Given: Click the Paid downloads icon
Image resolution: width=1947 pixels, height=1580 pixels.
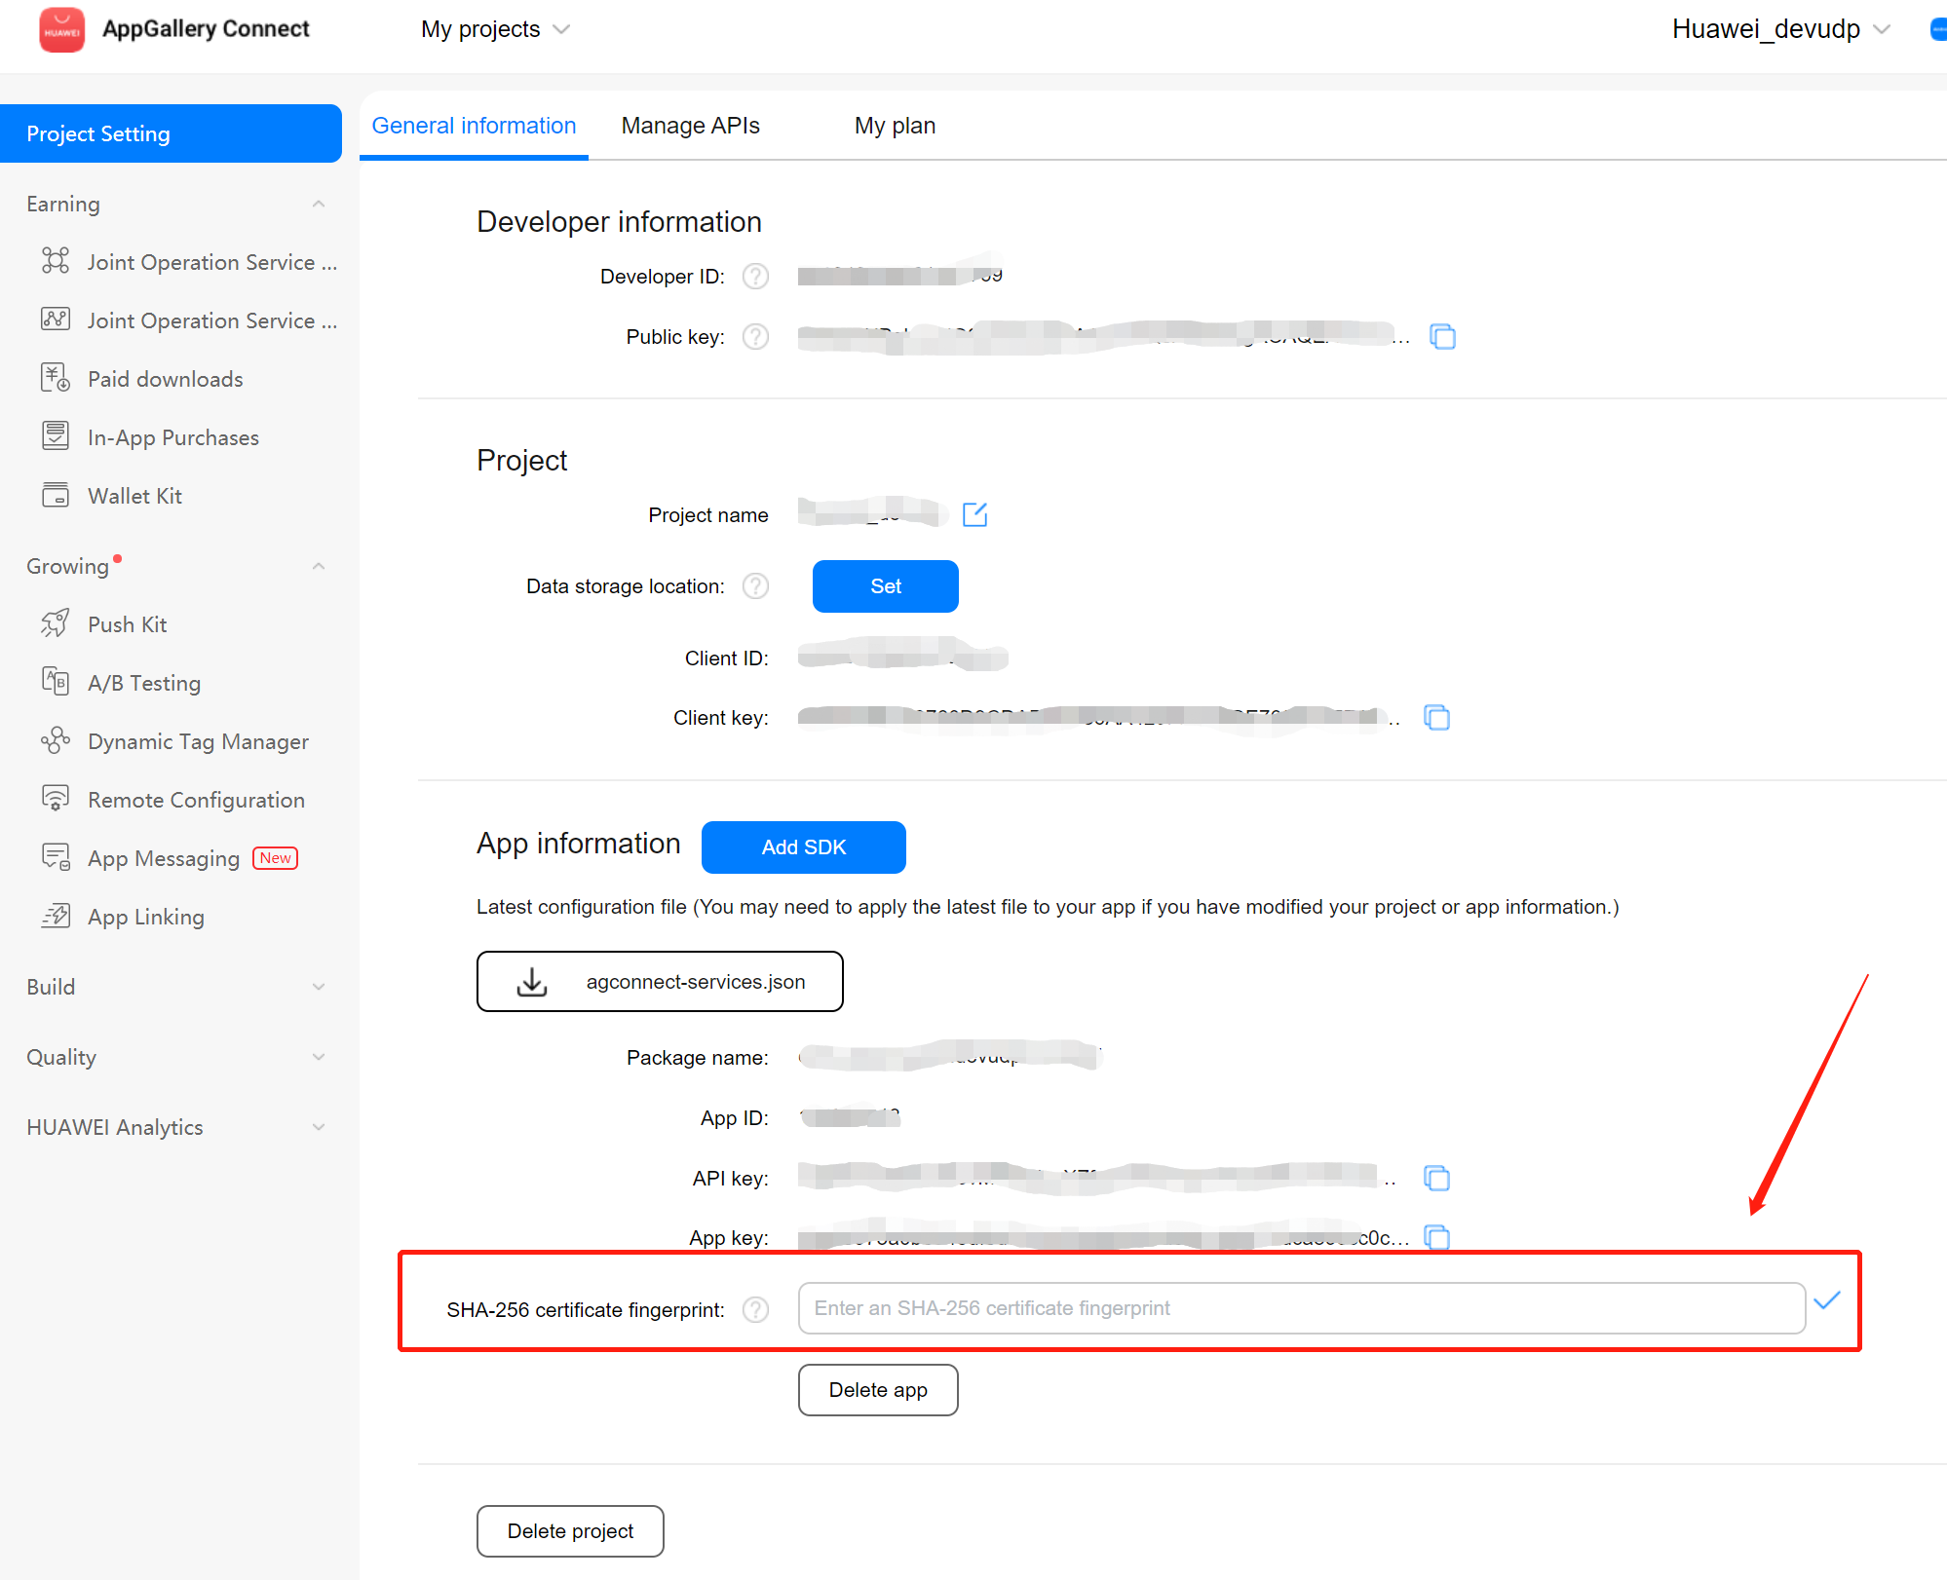Looking at the screenshot, I should tap(56, 378).
